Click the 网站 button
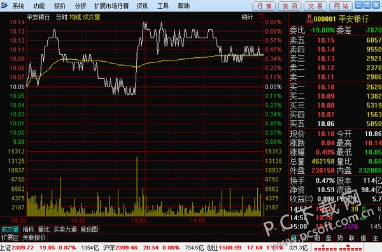The width and height of the screenshot is (382, 252). click(341, 6)
